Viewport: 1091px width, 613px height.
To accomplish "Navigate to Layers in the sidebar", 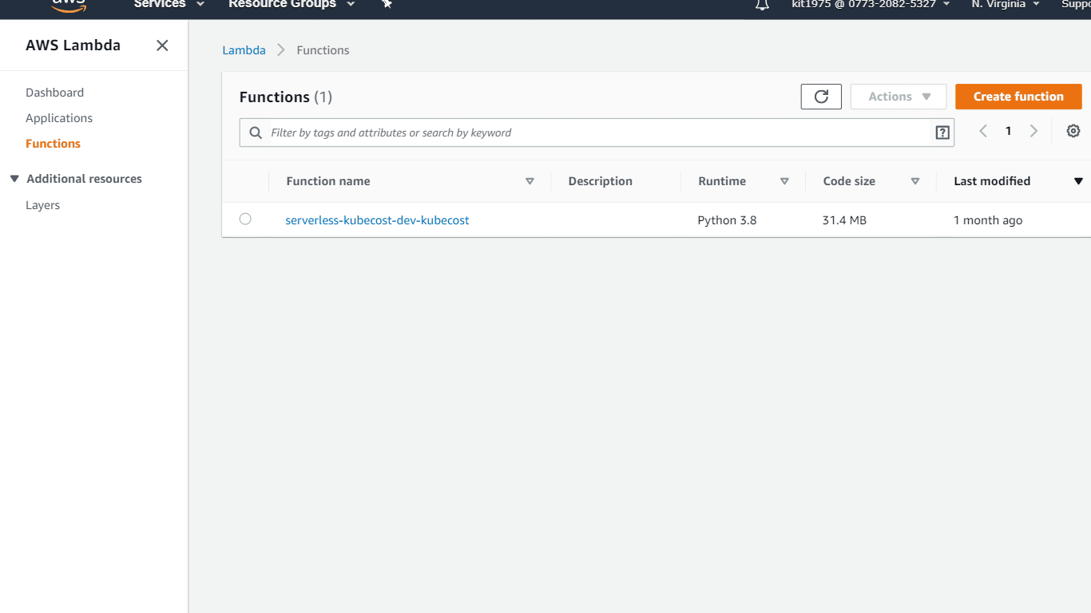I will [x=42, y=204].
